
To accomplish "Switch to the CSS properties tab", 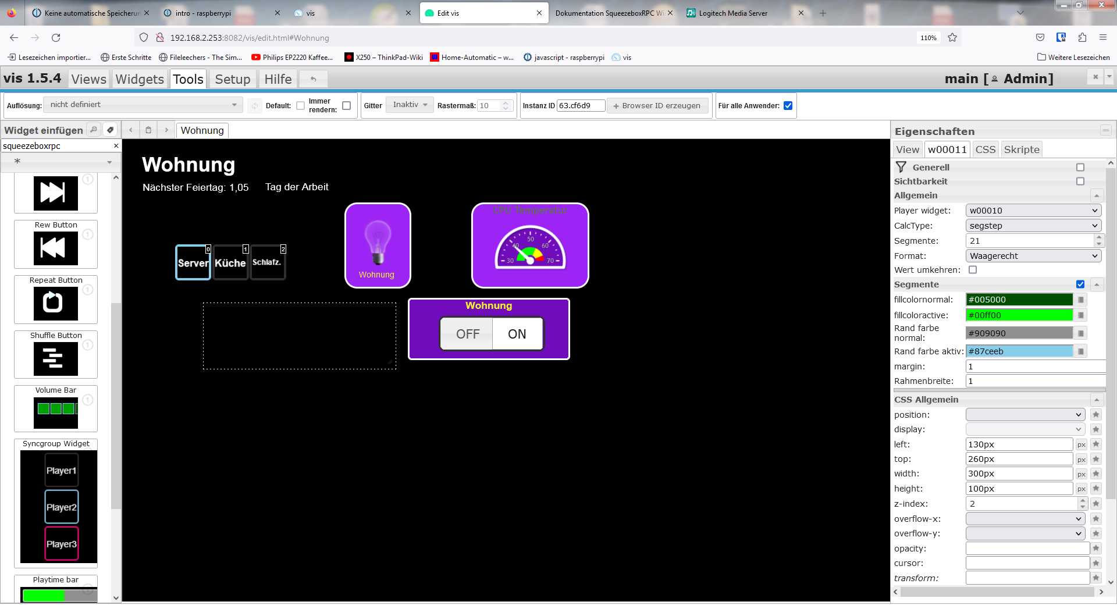I will 986,150.
